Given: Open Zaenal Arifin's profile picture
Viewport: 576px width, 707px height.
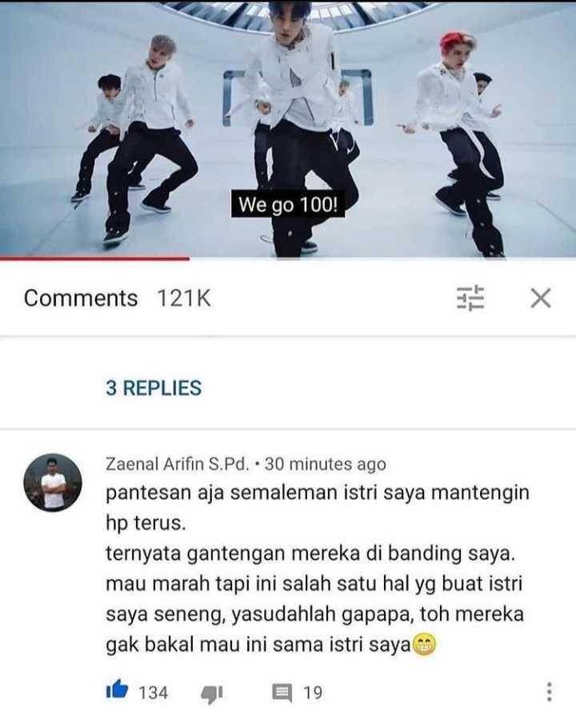Looking at the screenshot, I should [x=53, y=483].
